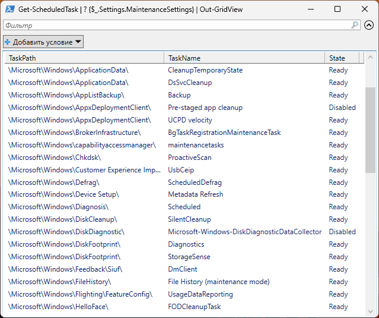Viewport: 379px width, 318px height.
Task: Maximize the Out-GridView window
Action: tap(337, 9)
